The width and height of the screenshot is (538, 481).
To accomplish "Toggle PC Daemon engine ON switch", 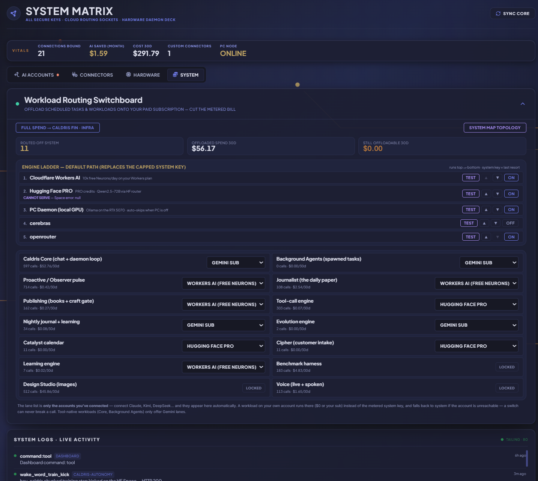I will (511, 210).
